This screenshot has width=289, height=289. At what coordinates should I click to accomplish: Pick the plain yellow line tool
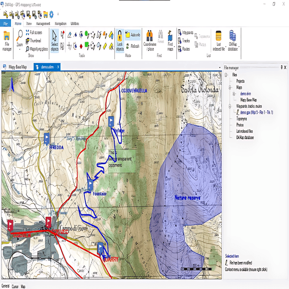click(105, 46)
